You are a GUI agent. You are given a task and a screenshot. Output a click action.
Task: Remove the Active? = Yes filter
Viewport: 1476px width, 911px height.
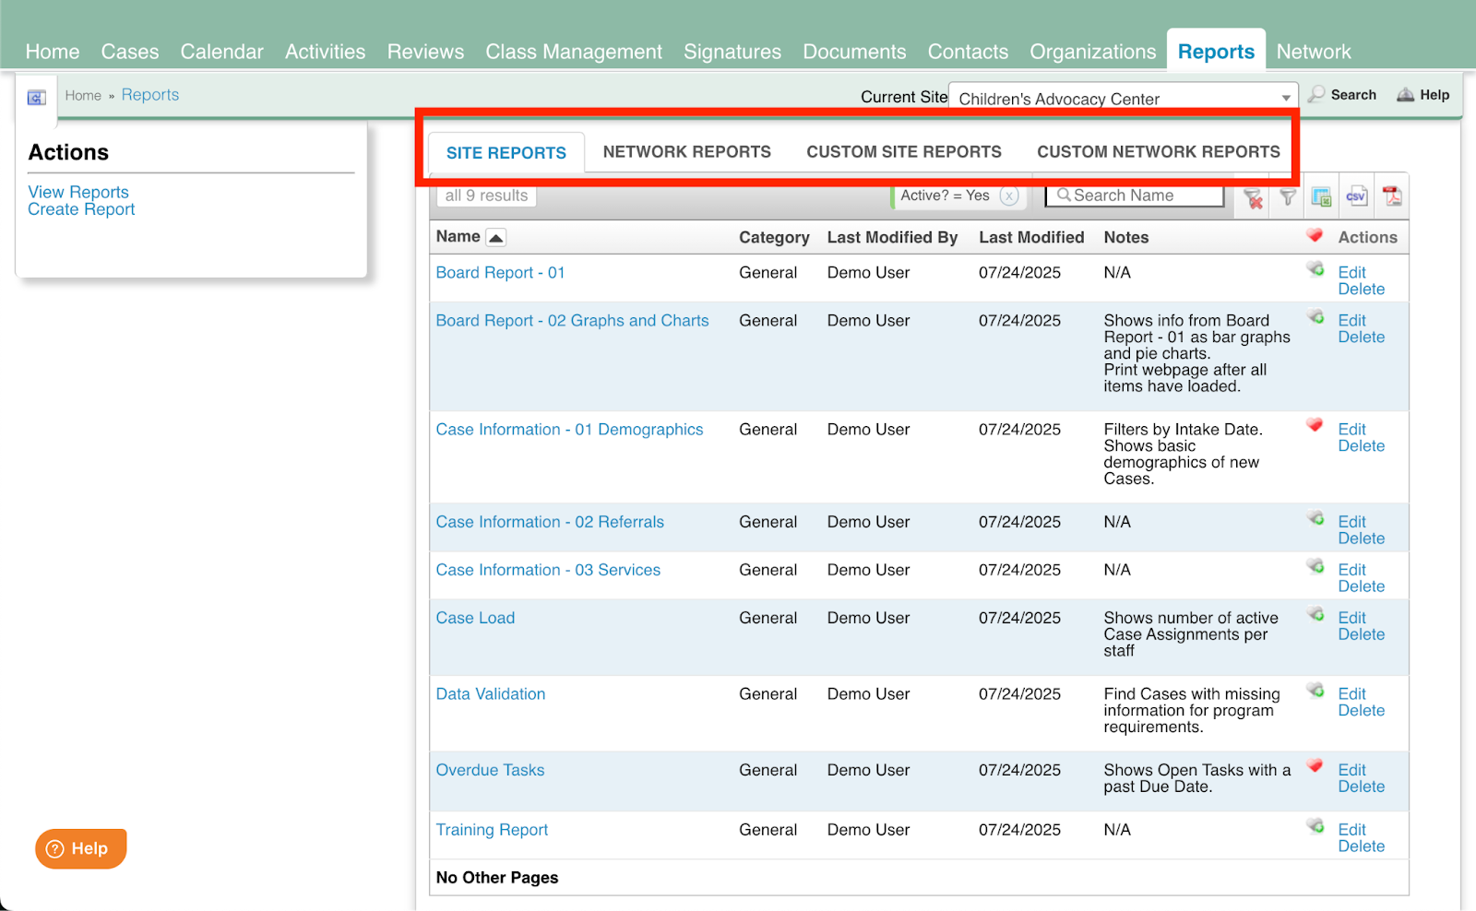point(1009,195)
